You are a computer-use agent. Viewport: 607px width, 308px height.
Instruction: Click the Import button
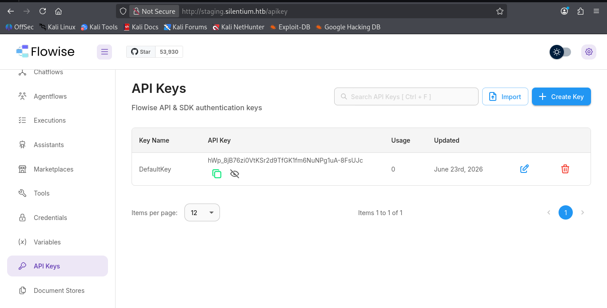[x=505, y=96]
